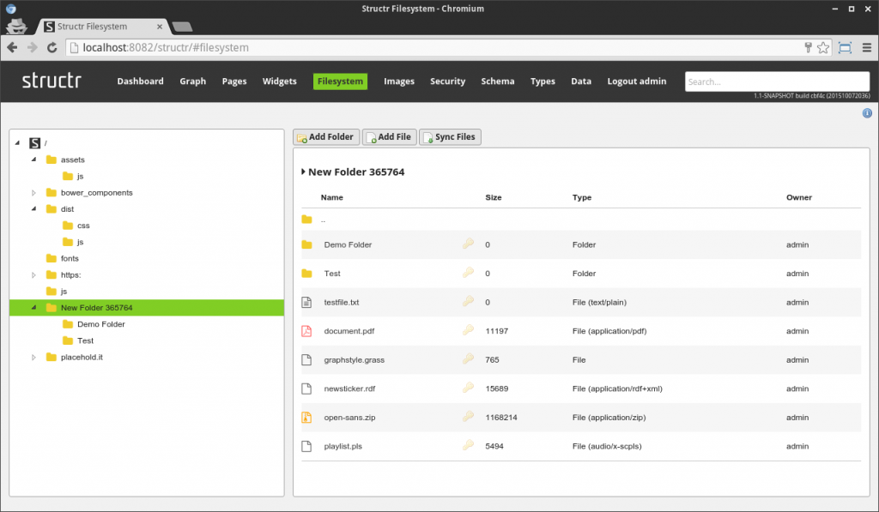The width and height of the screenshot is (879, 512).
Task: Click the yellow folder icon beside Demo Folder
Action: pos(306,244)
